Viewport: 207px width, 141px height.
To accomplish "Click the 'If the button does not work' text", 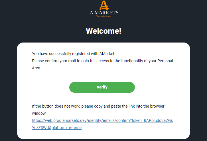I will (x=98, y=106).
